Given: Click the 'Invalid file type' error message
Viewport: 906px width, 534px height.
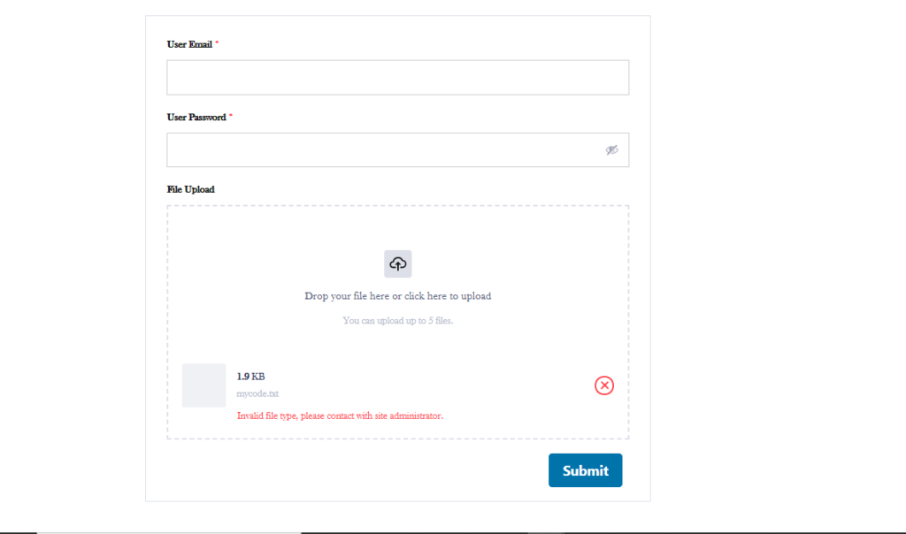Looking at the screenshot, I should [340, 416].
